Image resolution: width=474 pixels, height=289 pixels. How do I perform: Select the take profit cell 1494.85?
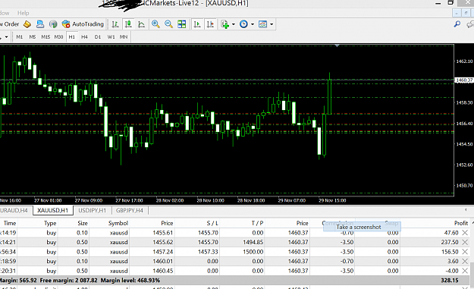click(x=253, y=242)
